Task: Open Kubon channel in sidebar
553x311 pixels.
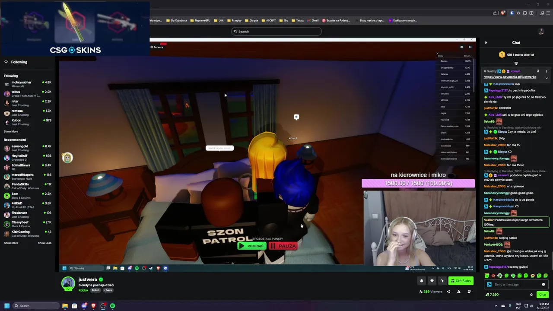Action: pyautogui.click(x=28, y=122)
